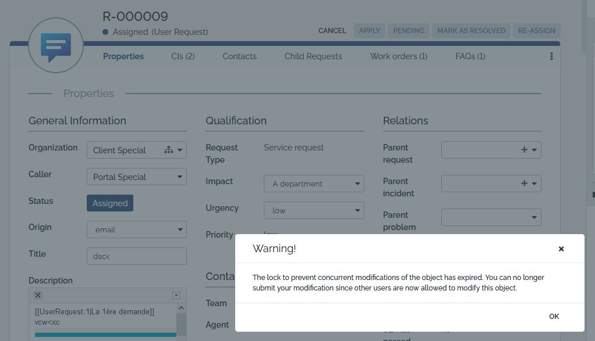
Task: Open the Impact dropdown
Action: click(357, 184)
